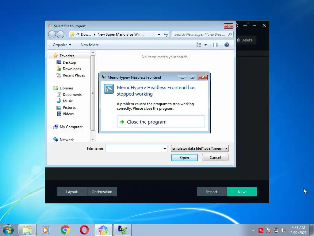Click the MemuHyperv error taskbar icon

tap(122, 230)
